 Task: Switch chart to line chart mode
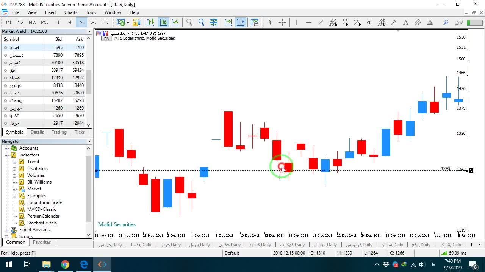175,22
